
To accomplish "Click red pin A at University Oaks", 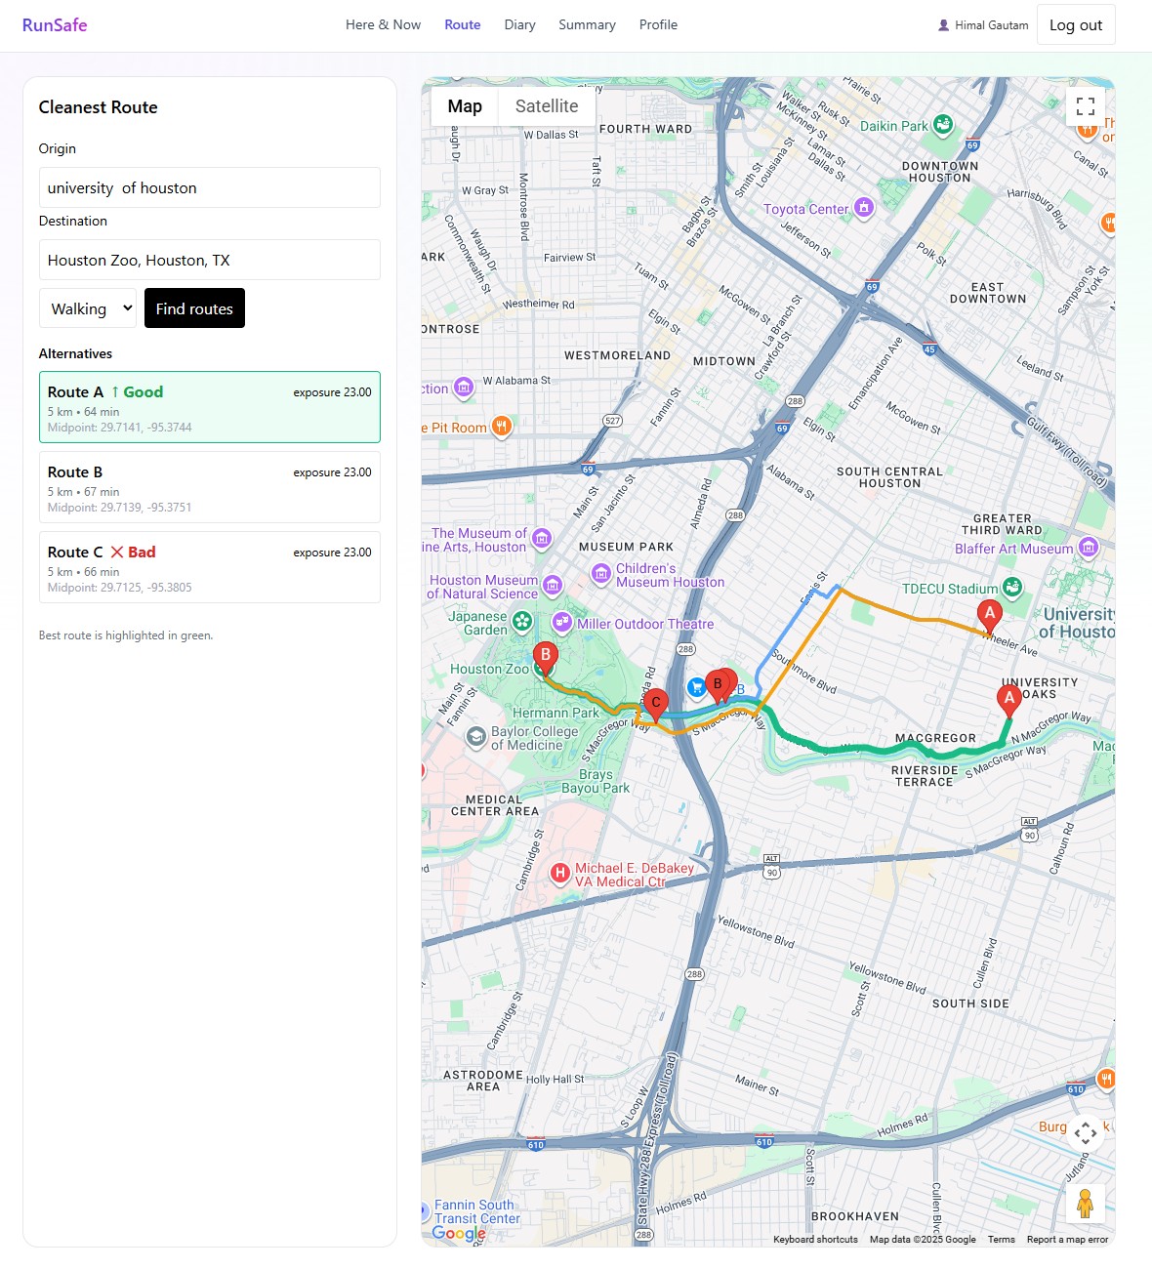I will click(x=1009, y=701).
